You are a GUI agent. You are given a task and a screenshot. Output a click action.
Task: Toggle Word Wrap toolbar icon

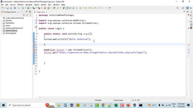70,8
